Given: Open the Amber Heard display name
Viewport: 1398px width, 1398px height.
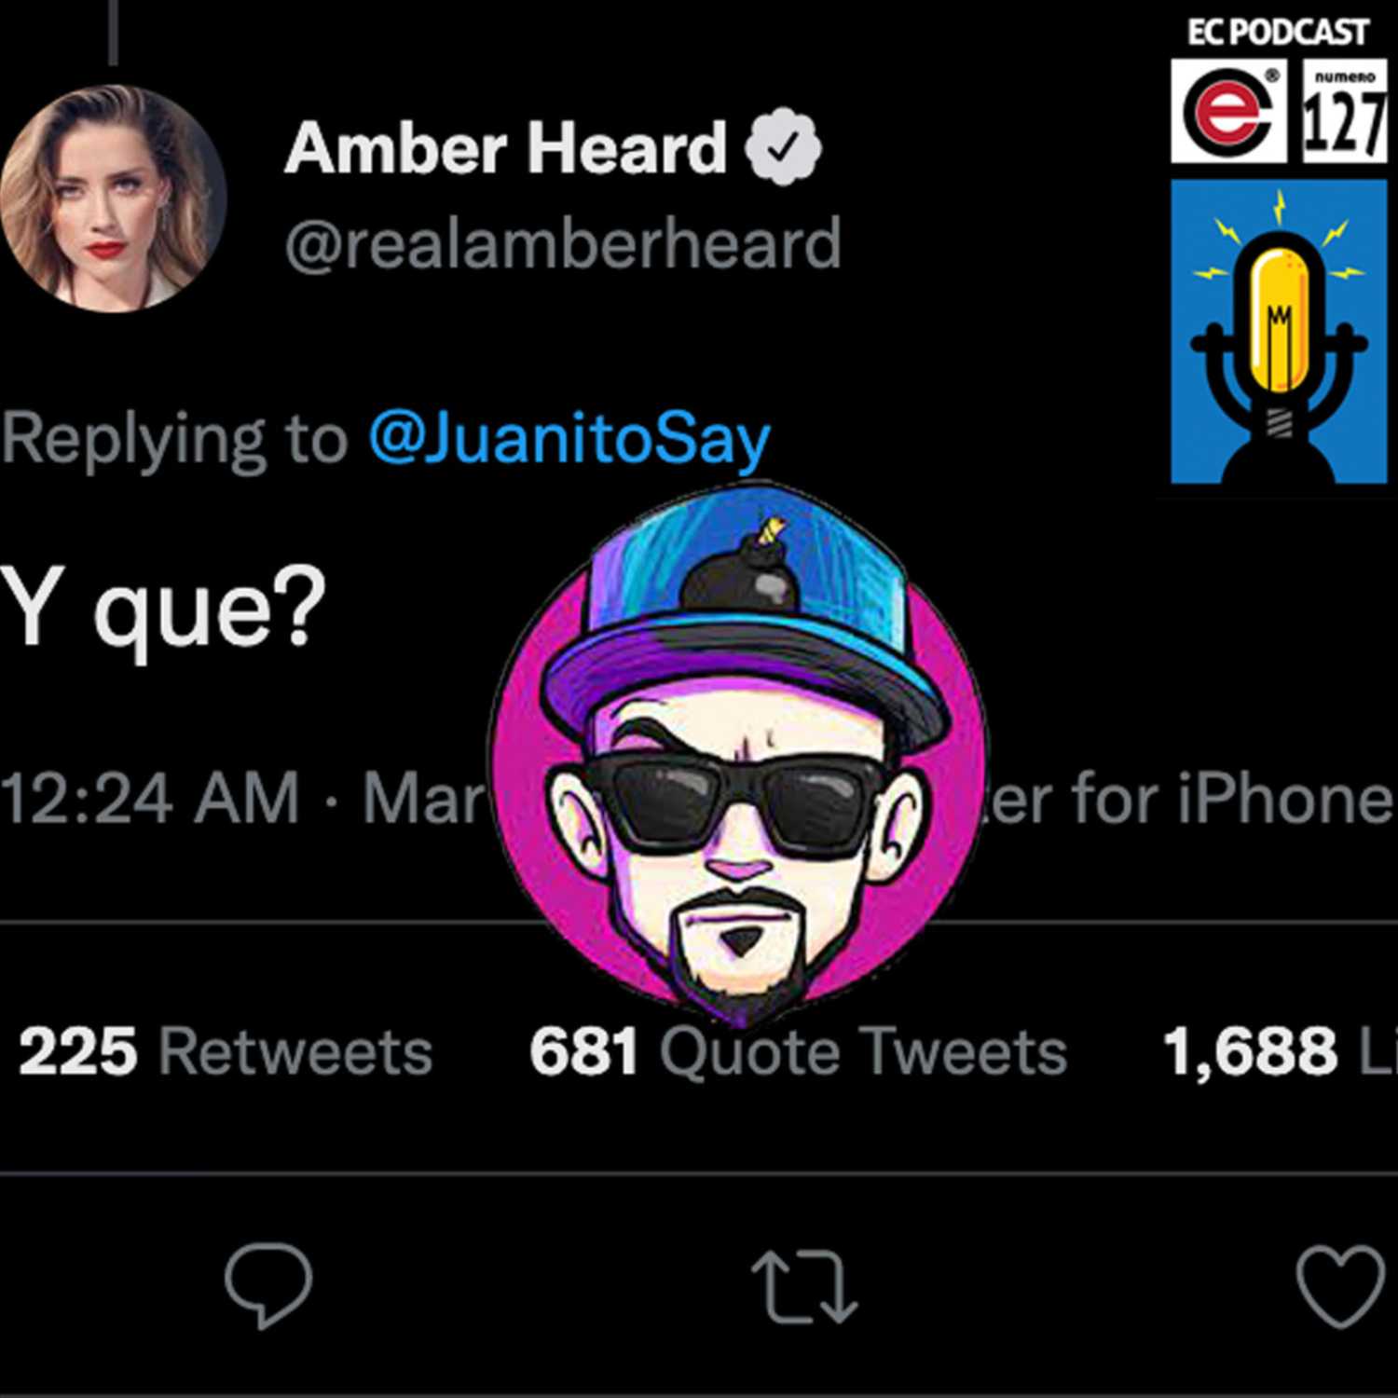Looking at the screenshot, I should click(x=506, y=147).
